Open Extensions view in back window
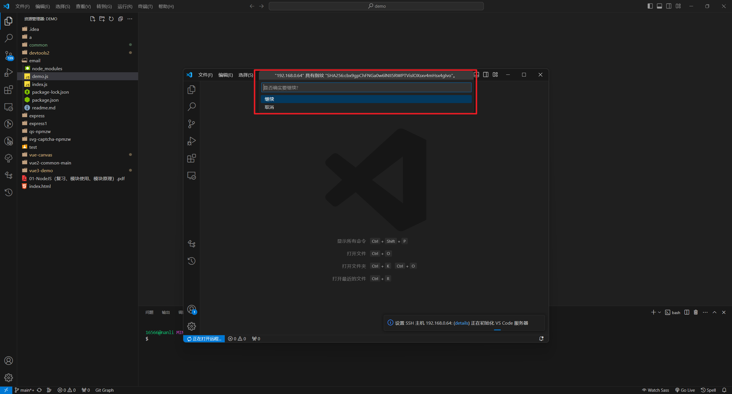Viewport: 732px width, 394px height. [x=9, y=90]
